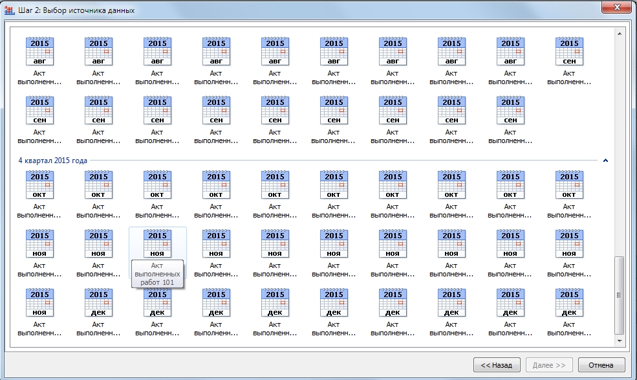Pick the highlighted ноя item showing tooltip 101

(157, 243)
